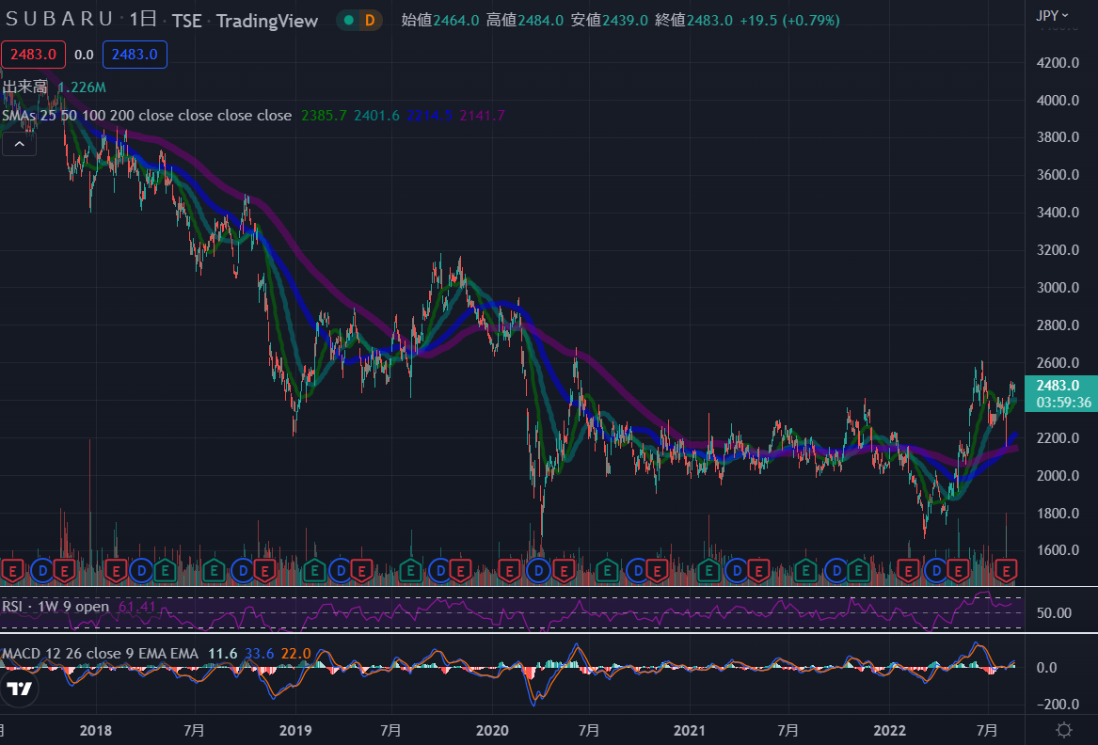This screenshot has height=745, width=1098.
Task: Open the red earnings marker in May 2022
Action: [x=958, y=571]
